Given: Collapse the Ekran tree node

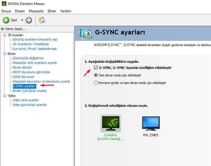Looking at the screenshot, I should [x=5, y=54].
